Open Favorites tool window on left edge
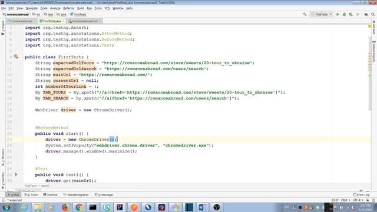This screenshot has width=377, height=212. [x=2, y=180]
